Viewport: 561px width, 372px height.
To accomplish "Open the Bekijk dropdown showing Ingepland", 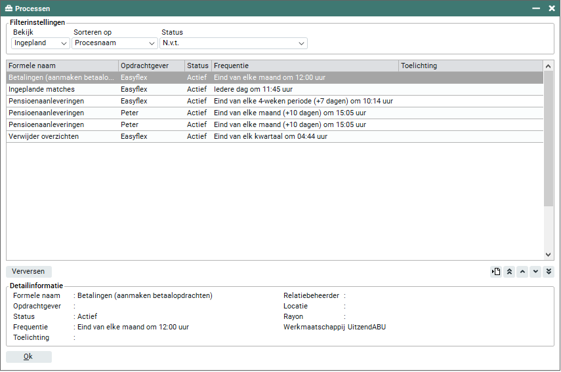I will pos(41,43).
